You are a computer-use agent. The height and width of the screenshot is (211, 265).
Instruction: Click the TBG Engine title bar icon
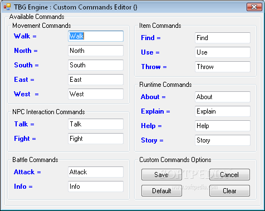click(x=7, y=7)
